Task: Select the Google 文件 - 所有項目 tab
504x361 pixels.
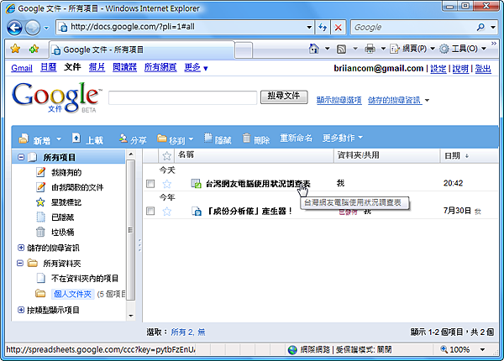Action: pyautogui.click(x=141, y=50)
